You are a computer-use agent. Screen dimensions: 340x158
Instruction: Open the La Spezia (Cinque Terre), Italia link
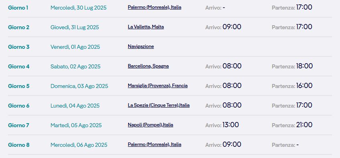click(158, 106)
